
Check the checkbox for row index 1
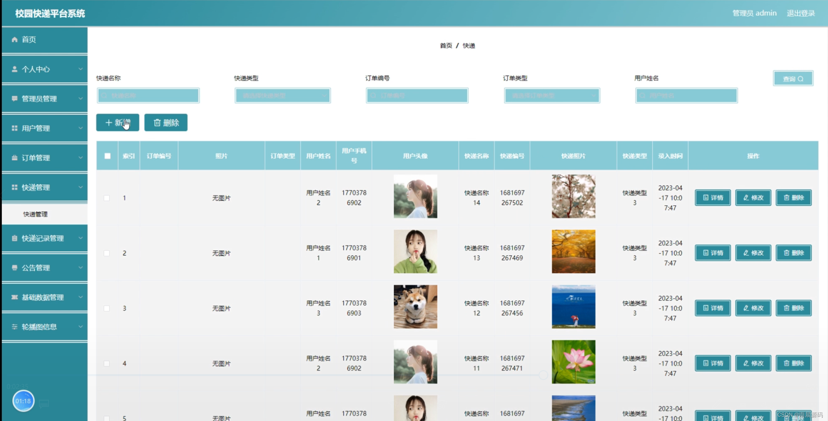[107, 198]
